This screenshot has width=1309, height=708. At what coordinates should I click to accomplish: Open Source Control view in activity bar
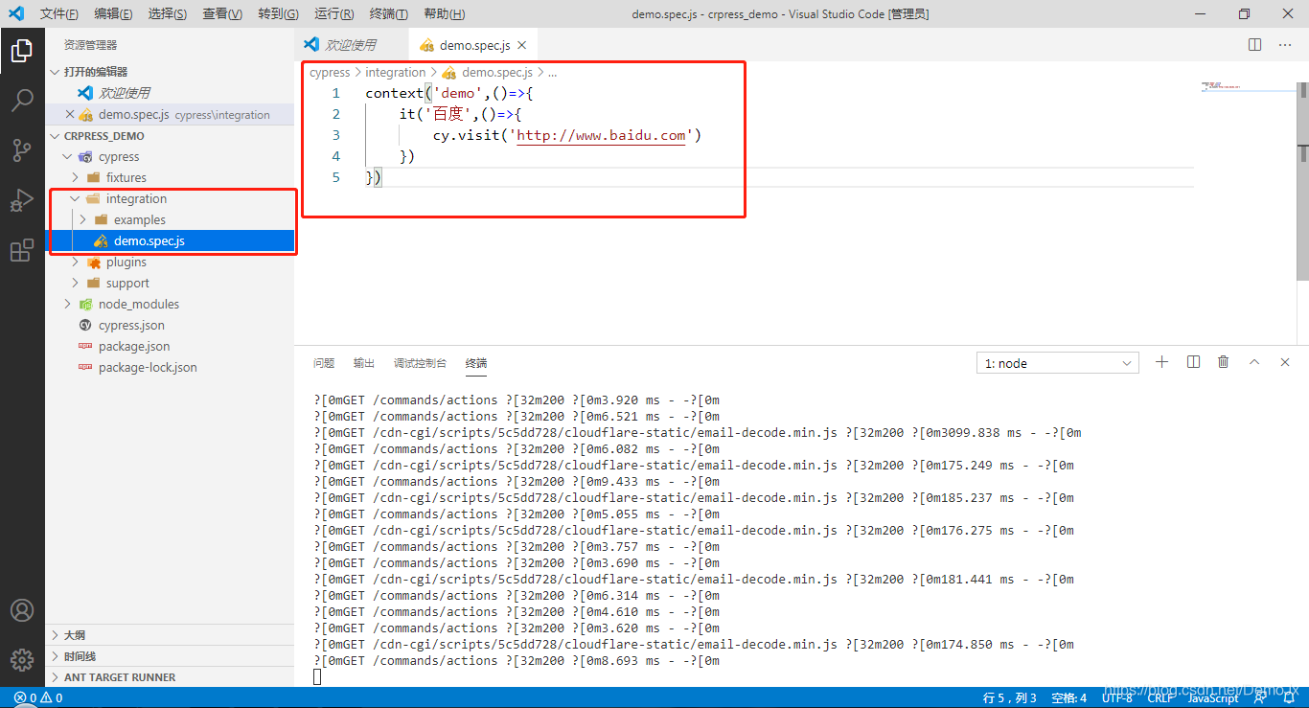click(22, 149)
